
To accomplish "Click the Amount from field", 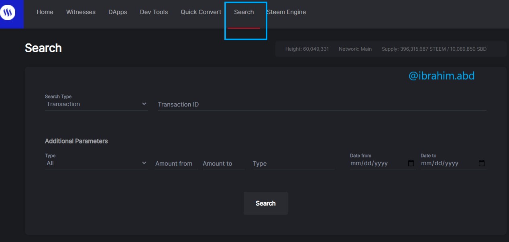I will tap(176, 164).
